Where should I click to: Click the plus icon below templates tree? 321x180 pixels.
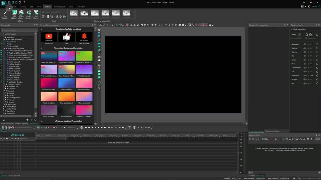coord(27,120)
